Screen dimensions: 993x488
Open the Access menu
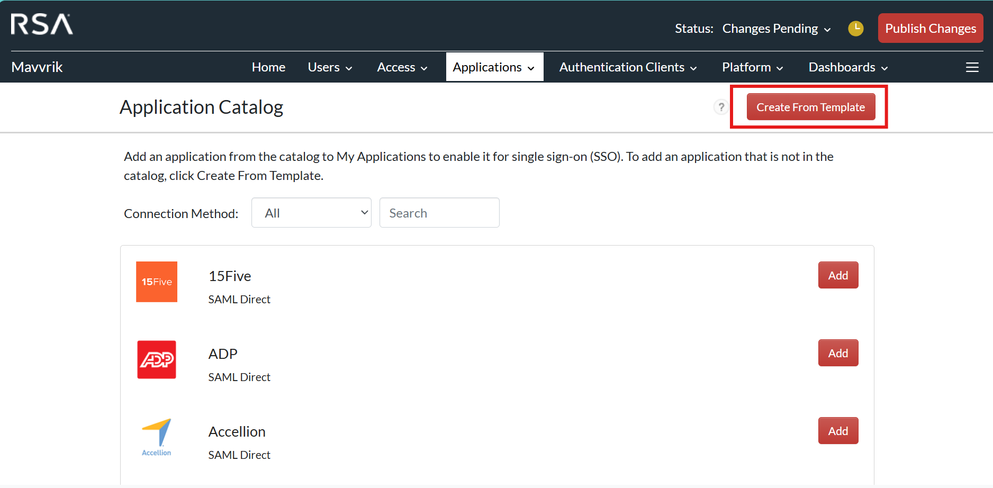coord(402,67)
